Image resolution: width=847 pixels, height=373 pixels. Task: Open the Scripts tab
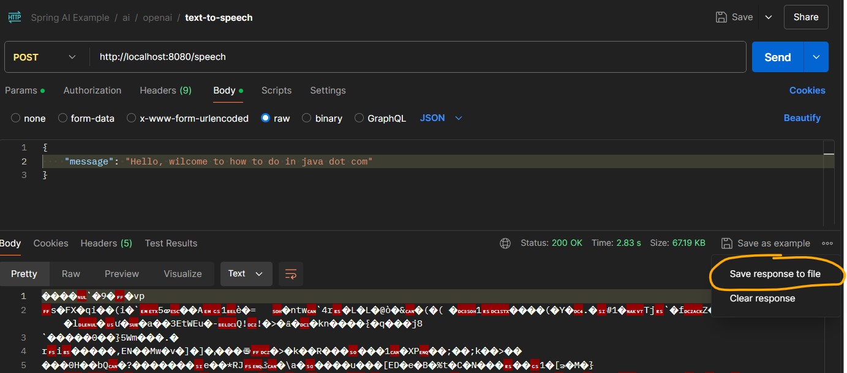coord(276,90)
